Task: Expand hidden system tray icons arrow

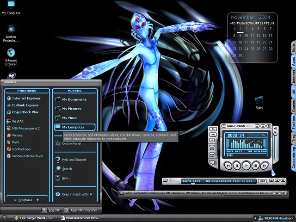Action: coord(255,218)
